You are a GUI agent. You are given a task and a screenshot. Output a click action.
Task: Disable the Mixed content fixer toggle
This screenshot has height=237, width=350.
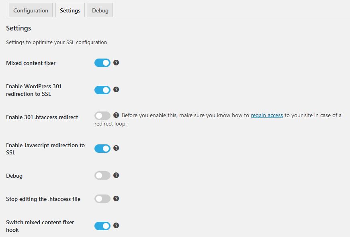pyautogui.click(x=102, y=63)
